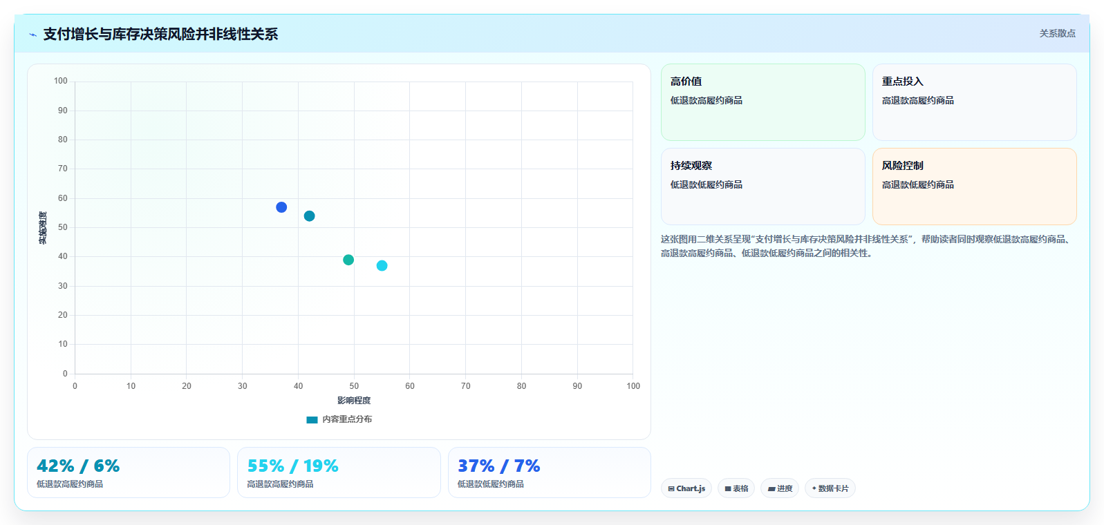Image resolution: width=1104 pixels, height=525 pixels.
Task: Open the 重点投入 quadrant card
Action: pyautogui.click(x=975, y=102)
